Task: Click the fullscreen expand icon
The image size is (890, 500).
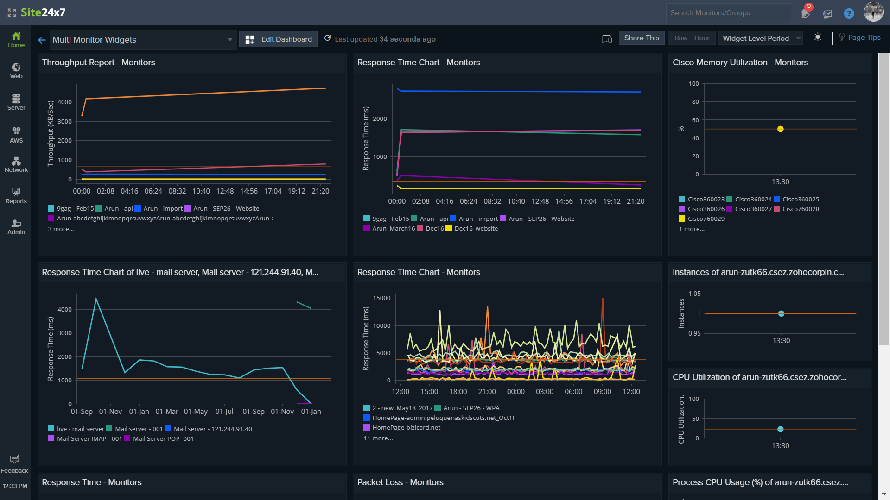Action: pyautogui.click(x=12, y=13)
